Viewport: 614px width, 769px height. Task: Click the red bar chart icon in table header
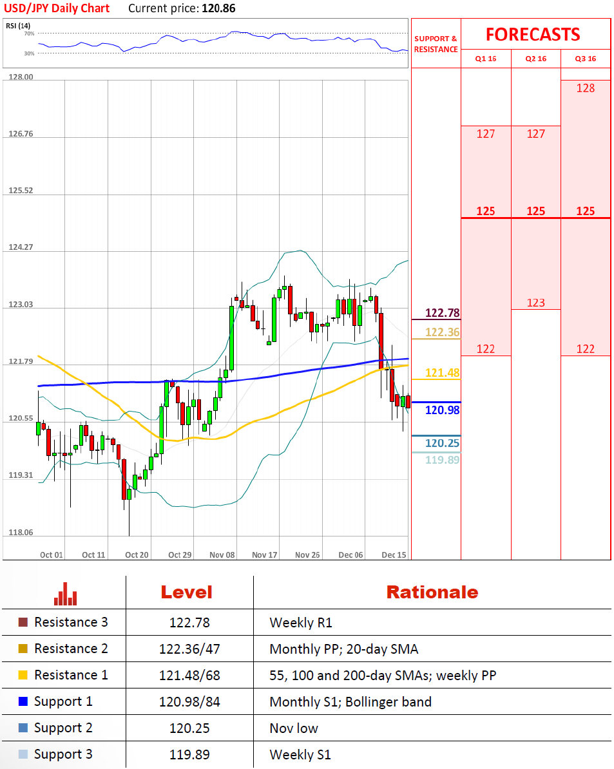(65, 594)
